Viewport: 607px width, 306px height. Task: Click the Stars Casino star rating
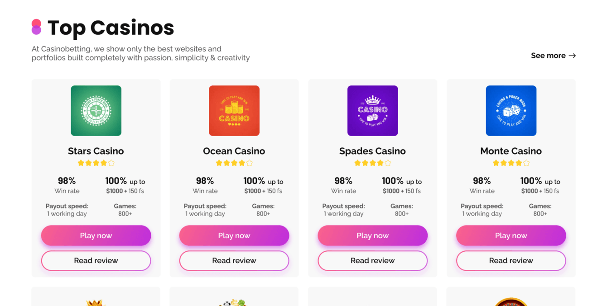click(x=96, y=163)
